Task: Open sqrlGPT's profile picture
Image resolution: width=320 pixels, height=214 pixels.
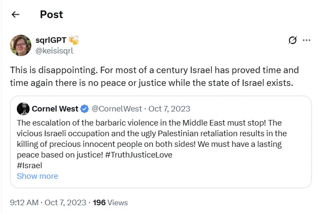Action: point(21,45)
